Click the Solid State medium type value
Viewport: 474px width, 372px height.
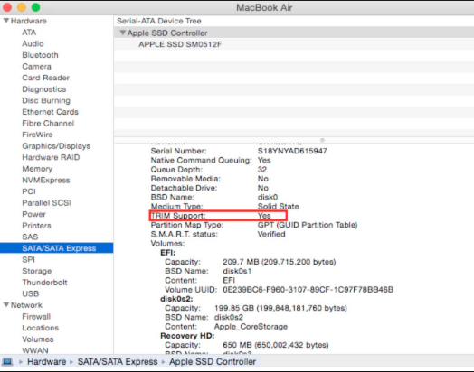click(x=278, y=207)
